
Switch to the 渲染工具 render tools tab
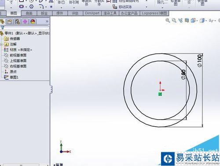[110, 13]
